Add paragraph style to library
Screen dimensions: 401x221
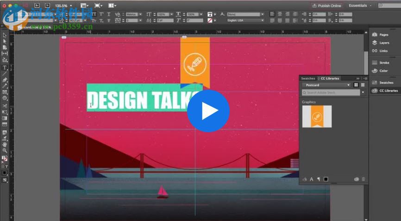tap(319, 179)
